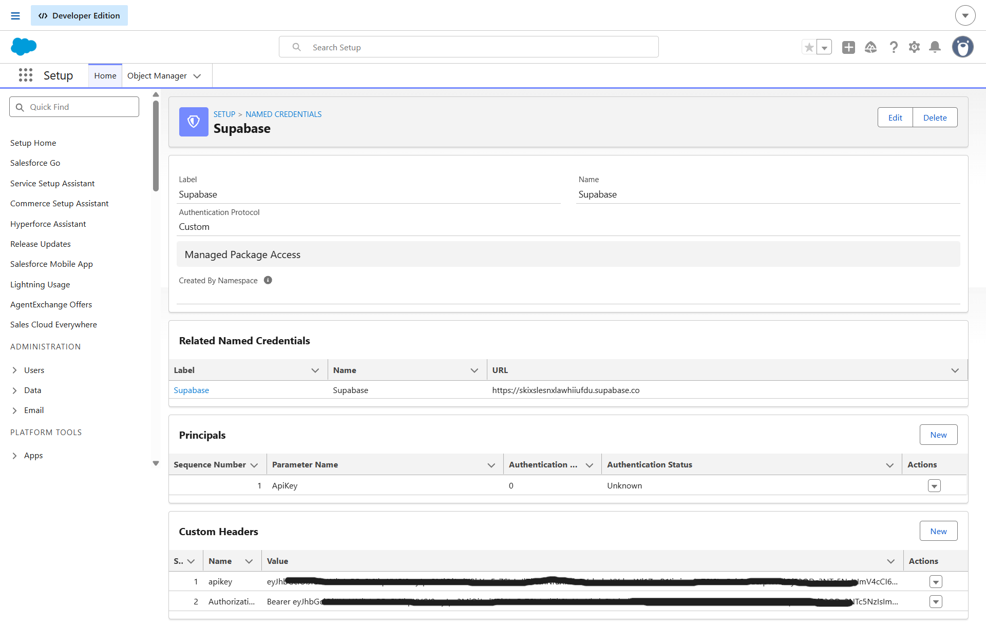This screenshot has height=627, width=986.
Task: Expand the Apps tree node
Action: (14, 455)
